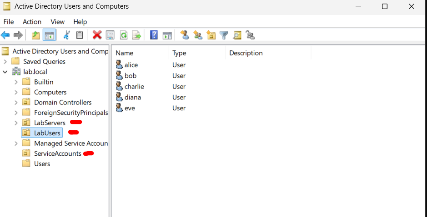
Task: Click alice's user icon
Action: (x=119, y=64)
